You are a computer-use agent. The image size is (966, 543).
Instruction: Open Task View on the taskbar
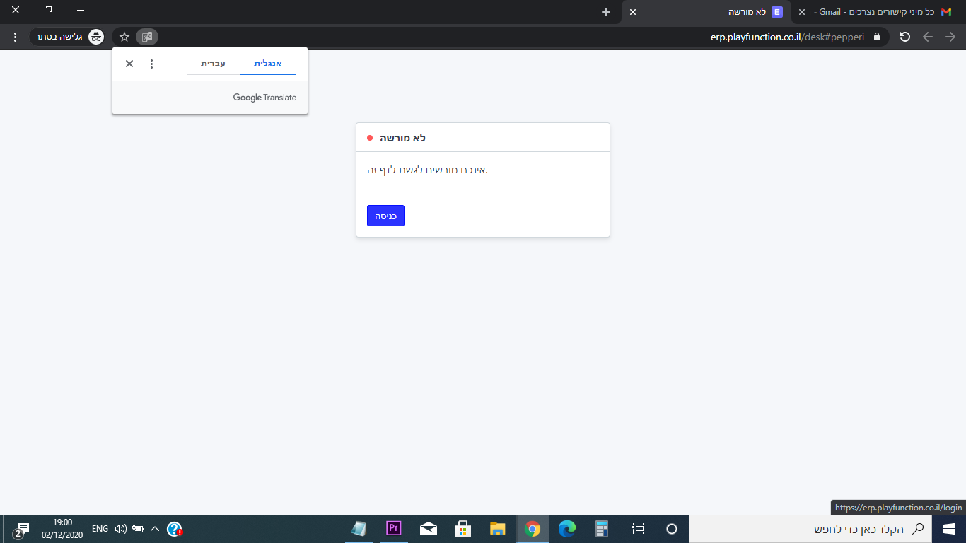(x=638, y=529)
